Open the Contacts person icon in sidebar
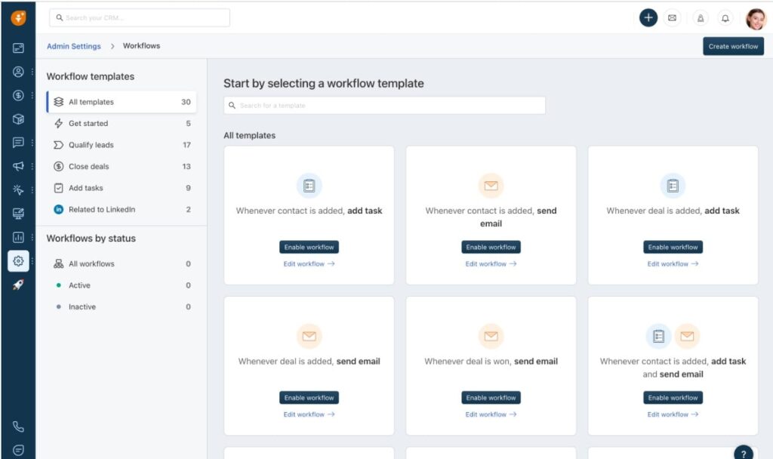The height and width of the screenshot is (459, 773). (18, 72)
